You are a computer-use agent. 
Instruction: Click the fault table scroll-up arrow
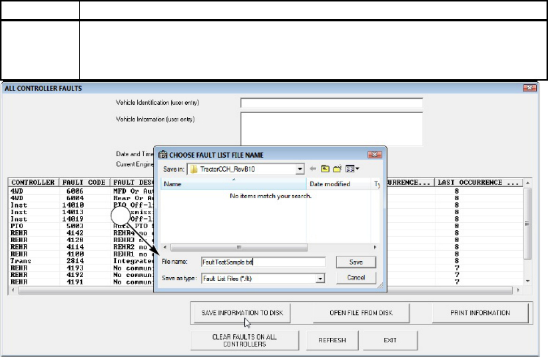[x=528, y=182]
